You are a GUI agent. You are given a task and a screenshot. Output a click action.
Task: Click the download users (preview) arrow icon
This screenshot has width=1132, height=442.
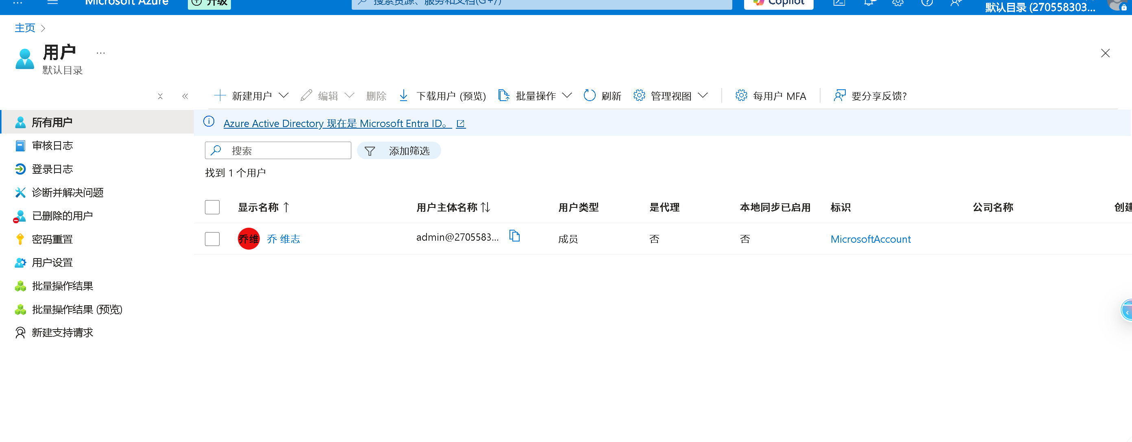pyautogui.click(x=403, y=96)
